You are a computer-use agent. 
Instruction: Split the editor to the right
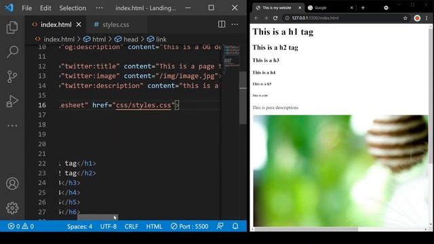[222, 24]
